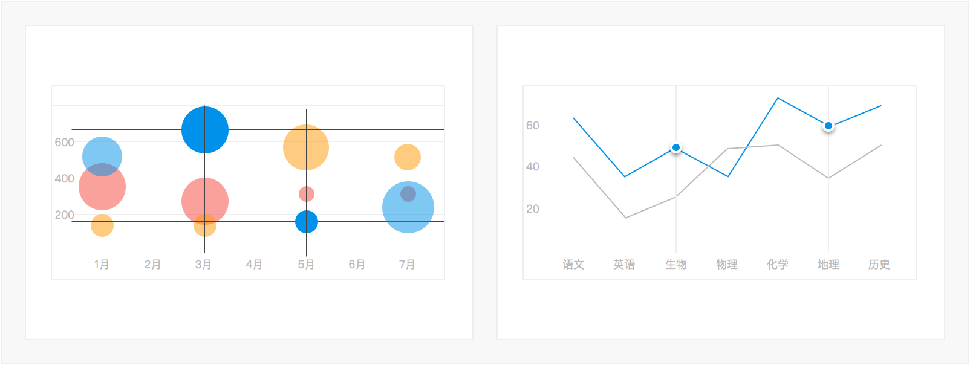Select the red bubble at 3月
The height and width of the screenshot is (365, 970).
(x=205, y=201)
